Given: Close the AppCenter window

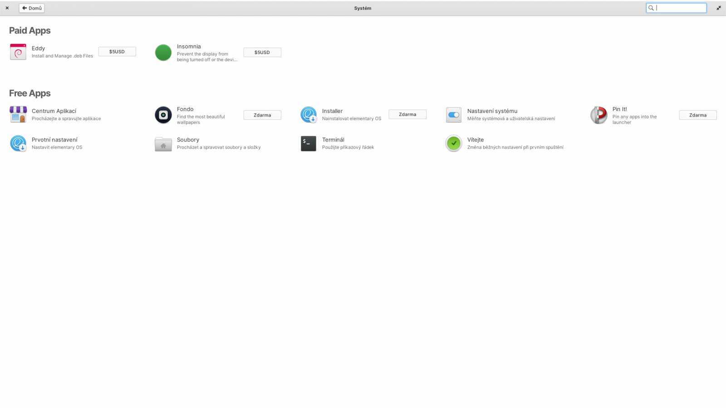Looking at the screenshot, I should coord(7,8).
